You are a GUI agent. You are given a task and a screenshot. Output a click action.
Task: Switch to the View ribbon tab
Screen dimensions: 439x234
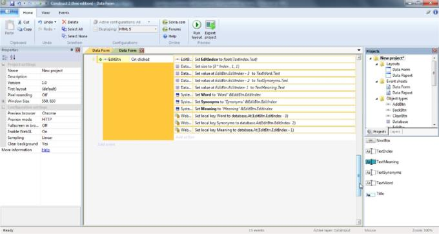(46, 13)
